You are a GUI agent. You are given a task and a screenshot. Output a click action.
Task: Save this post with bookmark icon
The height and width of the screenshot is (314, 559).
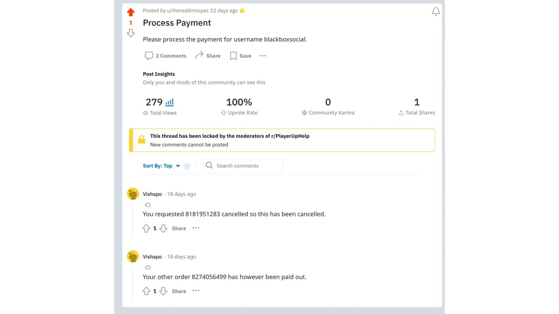[x=241, y=56]
